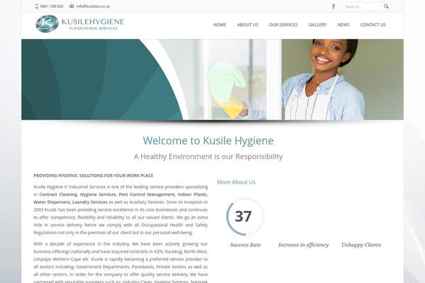This screenshot has height=283, width=425.
Task: Open the News menu item
Action: (x=343, y=25)
